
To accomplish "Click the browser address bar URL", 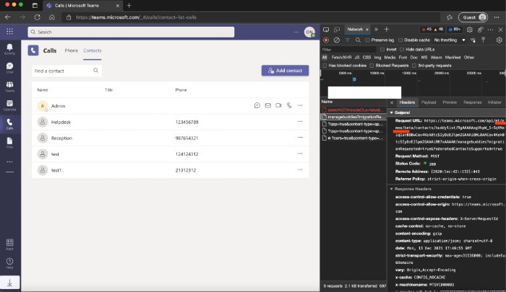I will pos(136,17).
